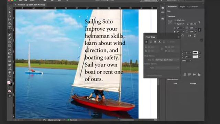Screen dimensions: 220x124
Task: Click the Lock quick action button
Action: coord(175,83)
